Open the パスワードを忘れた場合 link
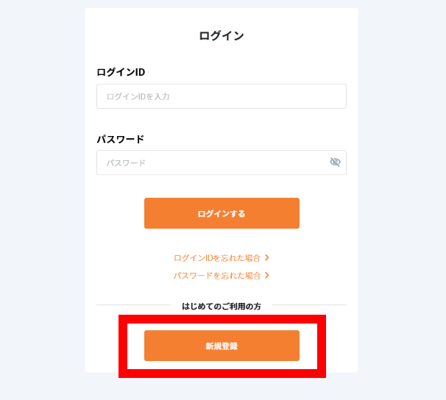This screenshot has width=446, height=400. [217, 276]
